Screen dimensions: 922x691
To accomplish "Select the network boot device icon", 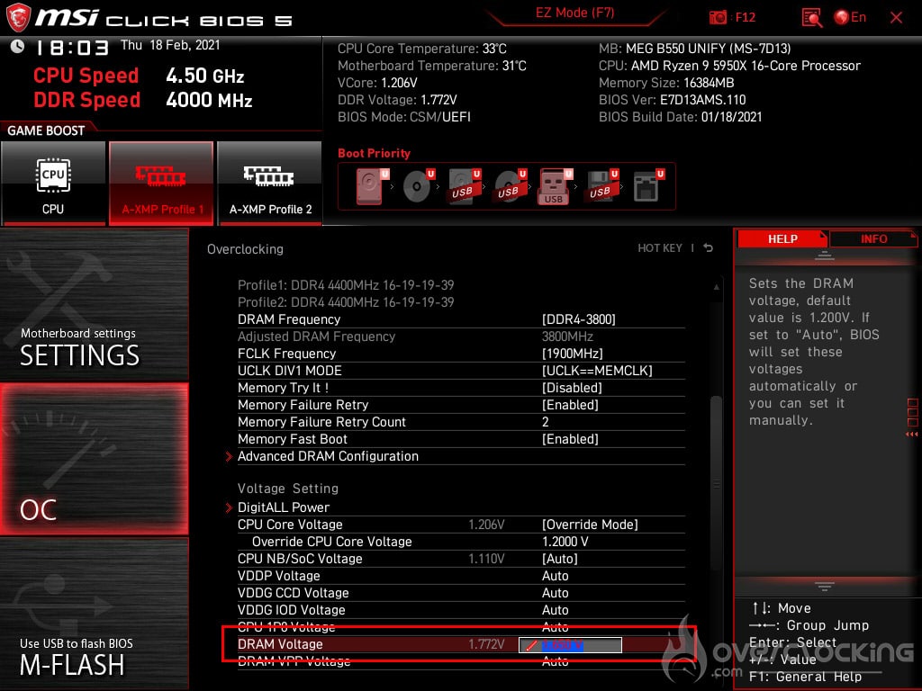I will (648, 186).
